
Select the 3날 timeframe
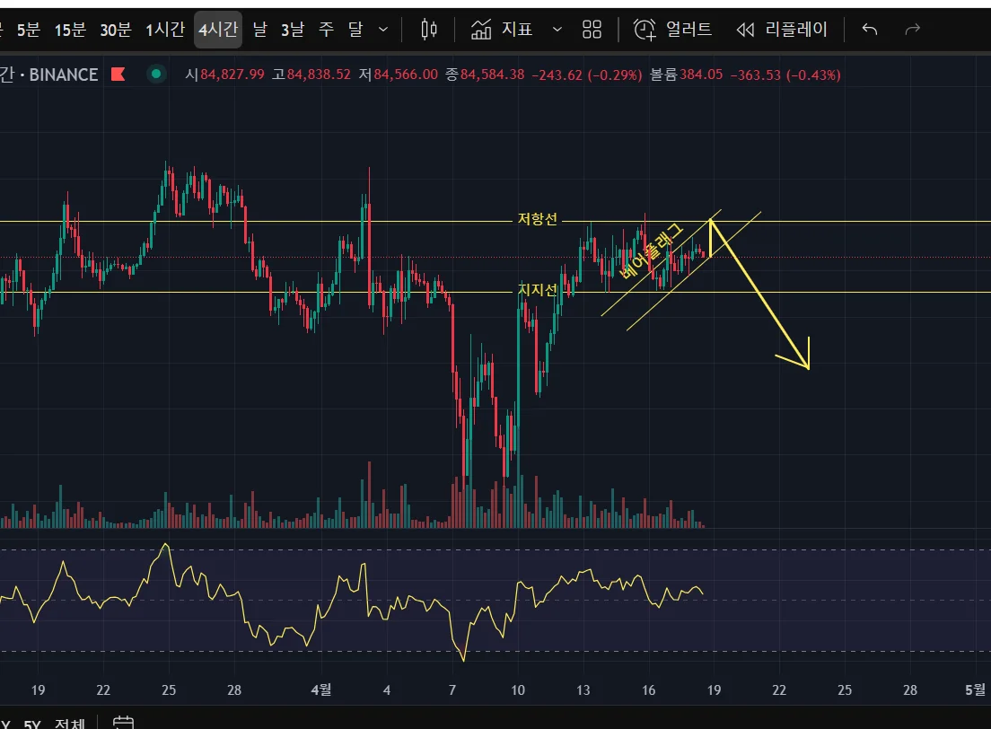293,29
